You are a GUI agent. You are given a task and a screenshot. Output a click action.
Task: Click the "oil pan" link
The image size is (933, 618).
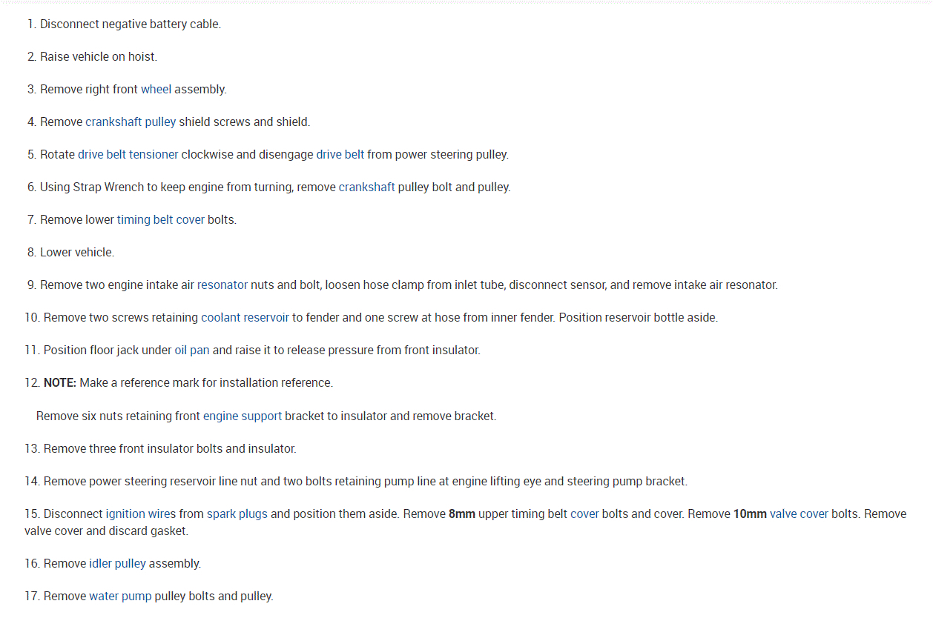[x=192, y=350]
